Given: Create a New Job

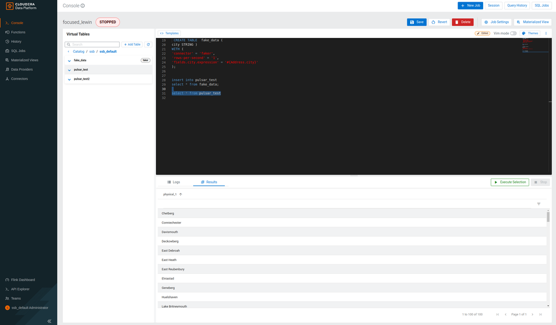Looking at the screenshot, I should [470, 6].
